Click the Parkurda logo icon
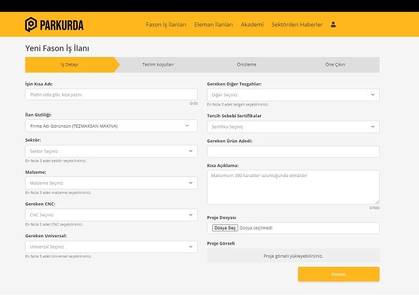 click(31, 25)
